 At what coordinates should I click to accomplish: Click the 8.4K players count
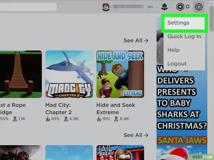[124, 119]
